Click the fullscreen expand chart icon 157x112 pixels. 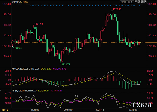coord(139,2)
